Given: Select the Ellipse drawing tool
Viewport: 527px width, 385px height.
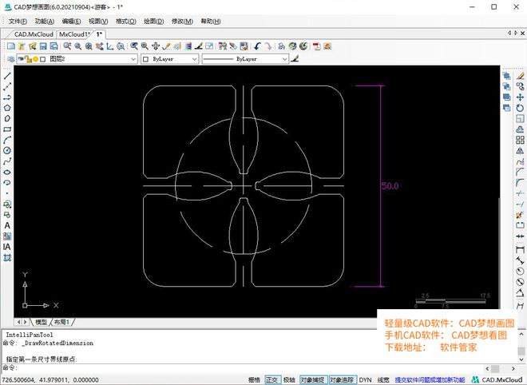Looking at the screenshot, I should pos(7,172).
